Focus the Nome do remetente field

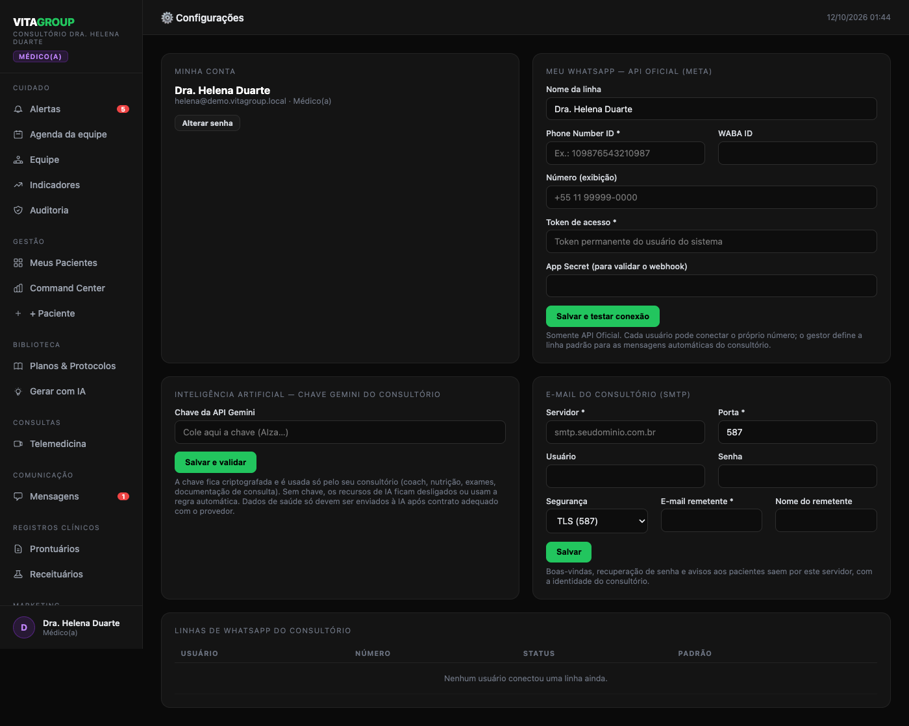826,520
